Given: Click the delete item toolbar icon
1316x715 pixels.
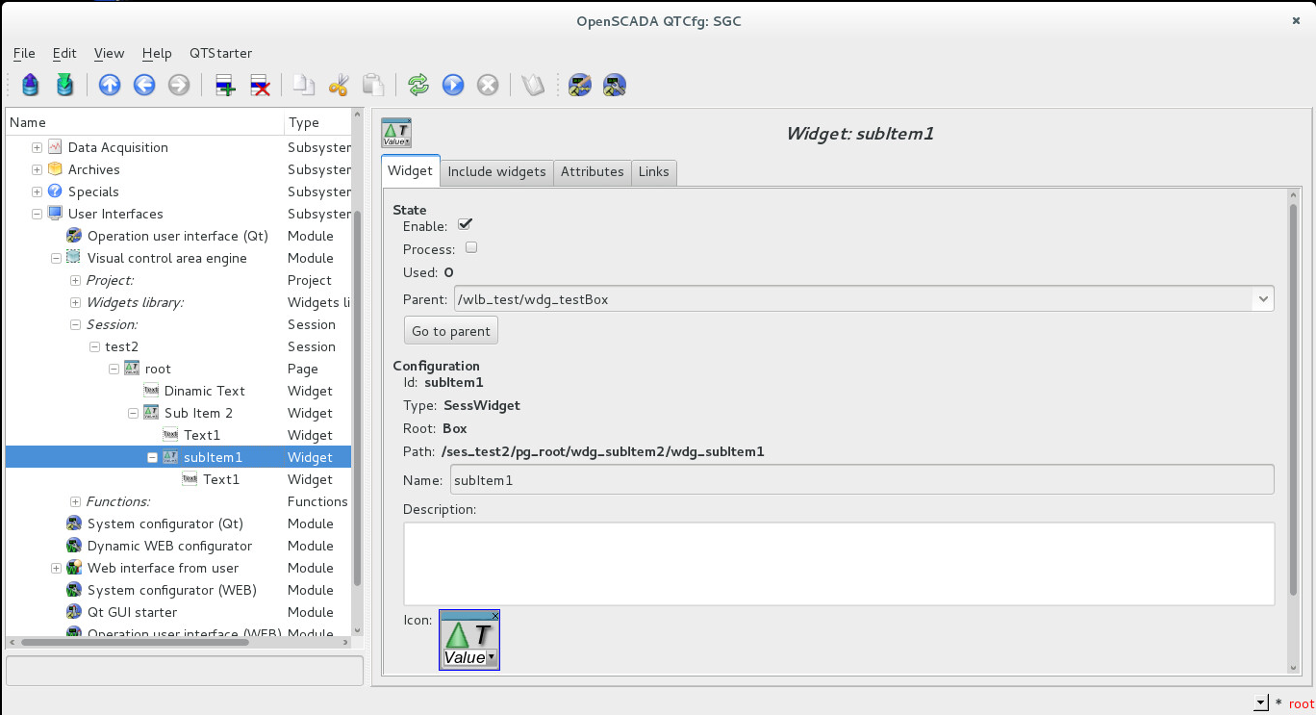Looking at the screenshot, I should [x=260, y=86].
